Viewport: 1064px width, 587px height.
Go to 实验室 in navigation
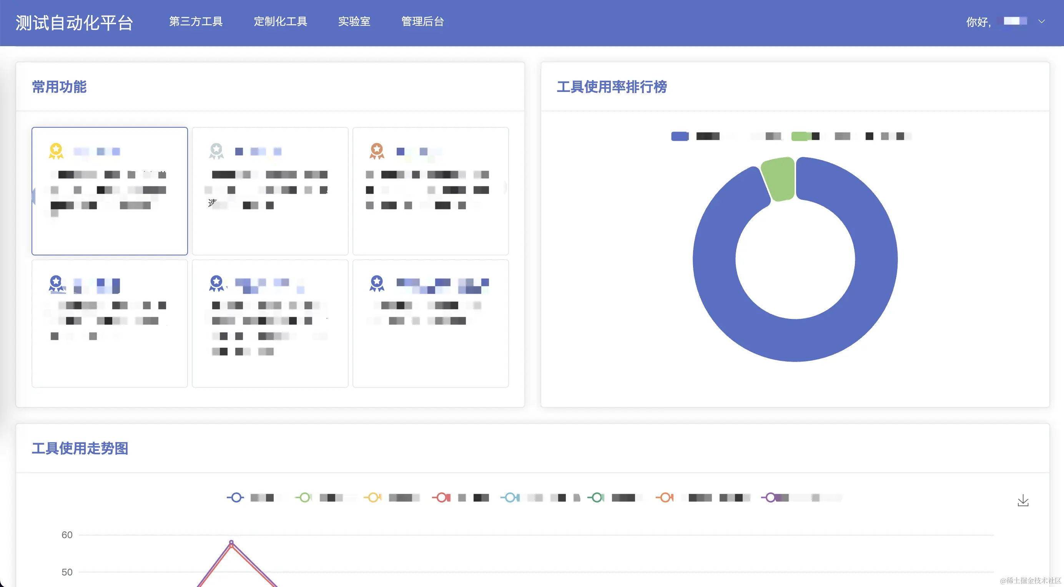pos(354,22)
